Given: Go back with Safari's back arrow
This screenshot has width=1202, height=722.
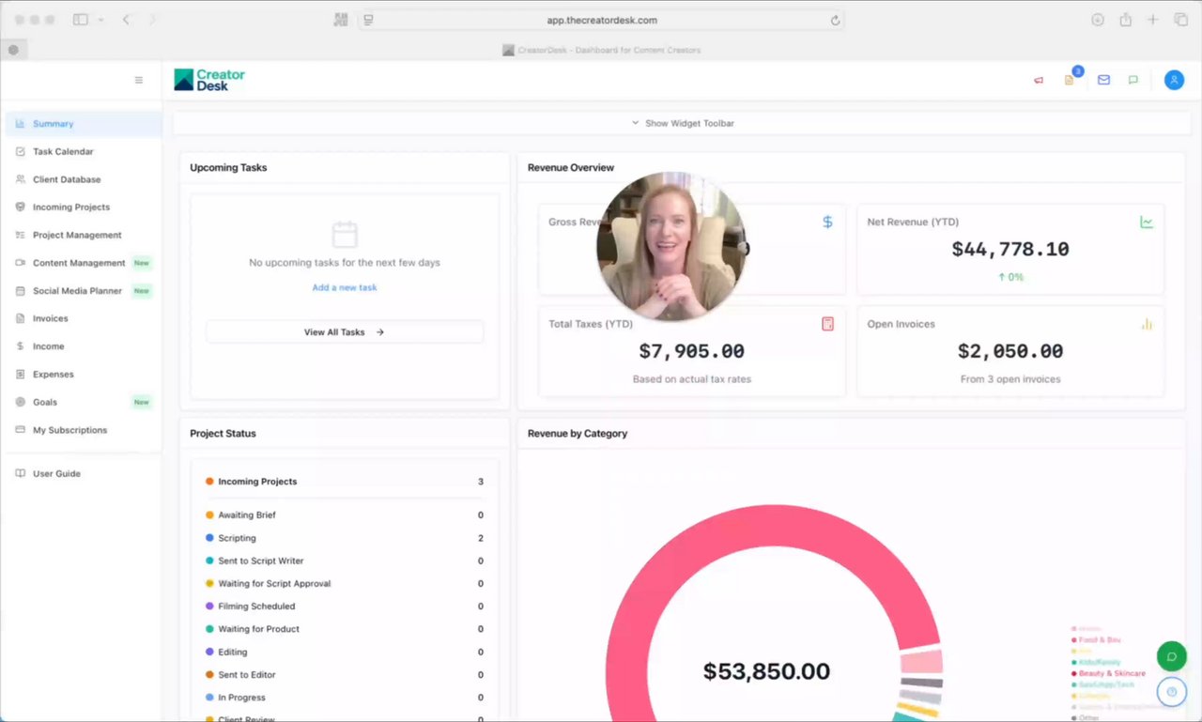Looking at the screenshot, I should pyautogui.click(x=126, y=20).
